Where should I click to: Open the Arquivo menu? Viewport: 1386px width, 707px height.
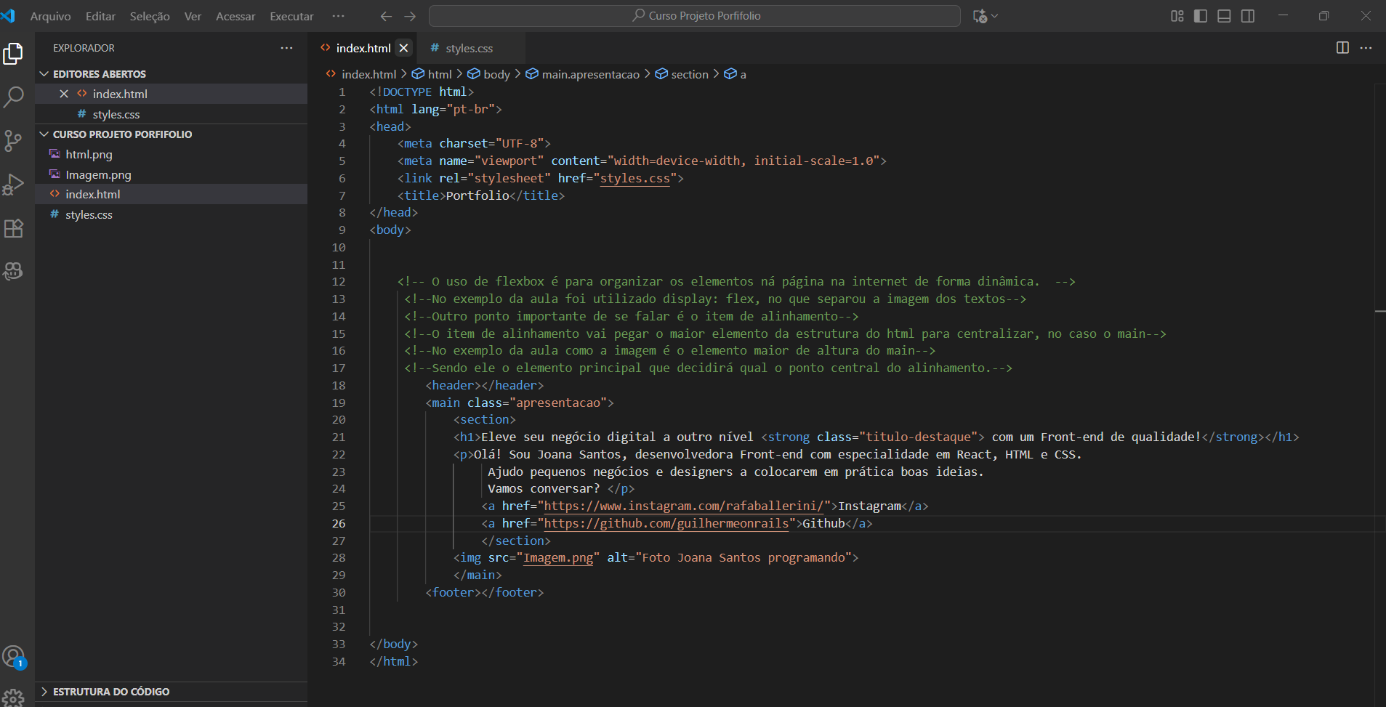coord(50,16)
